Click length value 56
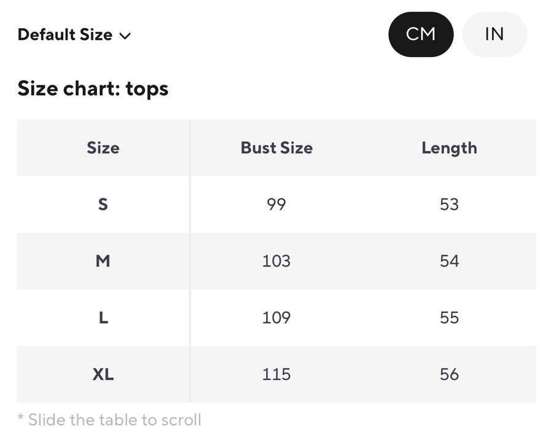This screenshot has width=553, height=440. coord(449,374)
